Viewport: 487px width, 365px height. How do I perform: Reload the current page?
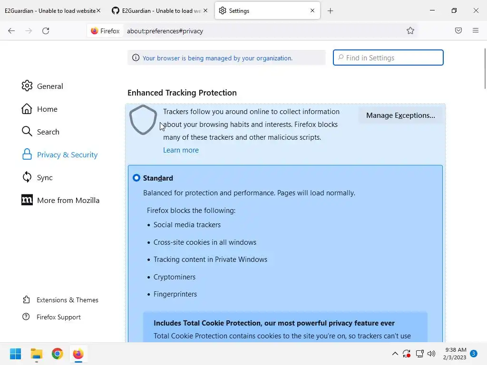(x=46, y=31)
